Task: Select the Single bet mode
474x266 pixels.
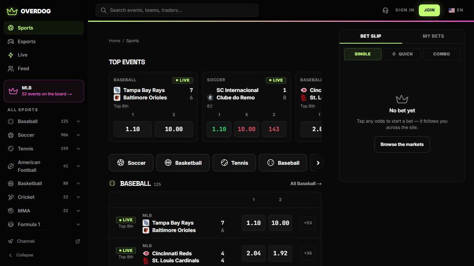Action: [x=363, y=54]
